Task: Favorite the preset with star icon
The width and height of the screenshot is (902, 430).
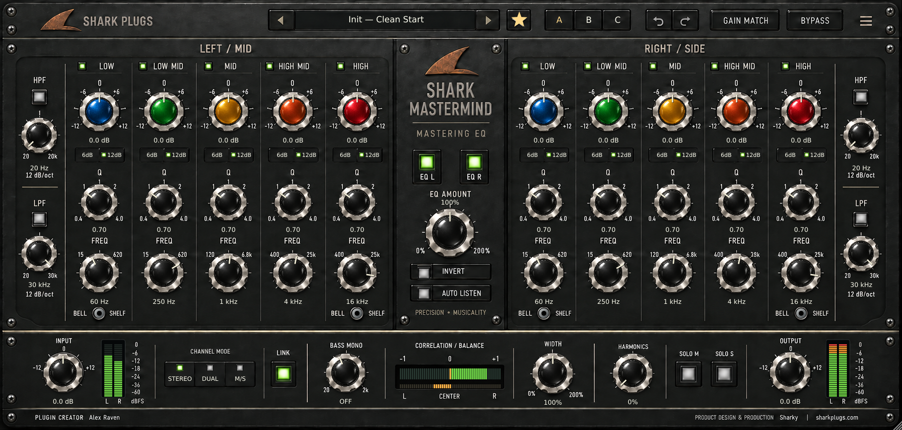Action: pos(519,20)
